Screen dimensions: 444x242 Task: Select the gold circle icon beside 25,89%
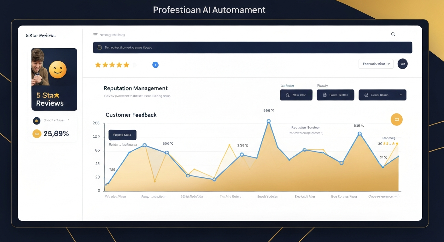pos(37,134)
